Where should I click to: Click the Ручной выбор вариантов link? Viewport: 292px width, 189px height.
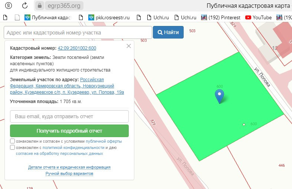pyautogui.click(x=69, y=173)
